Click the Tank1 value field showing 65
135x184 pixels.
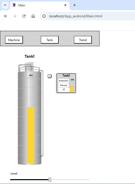click(64, 90)
